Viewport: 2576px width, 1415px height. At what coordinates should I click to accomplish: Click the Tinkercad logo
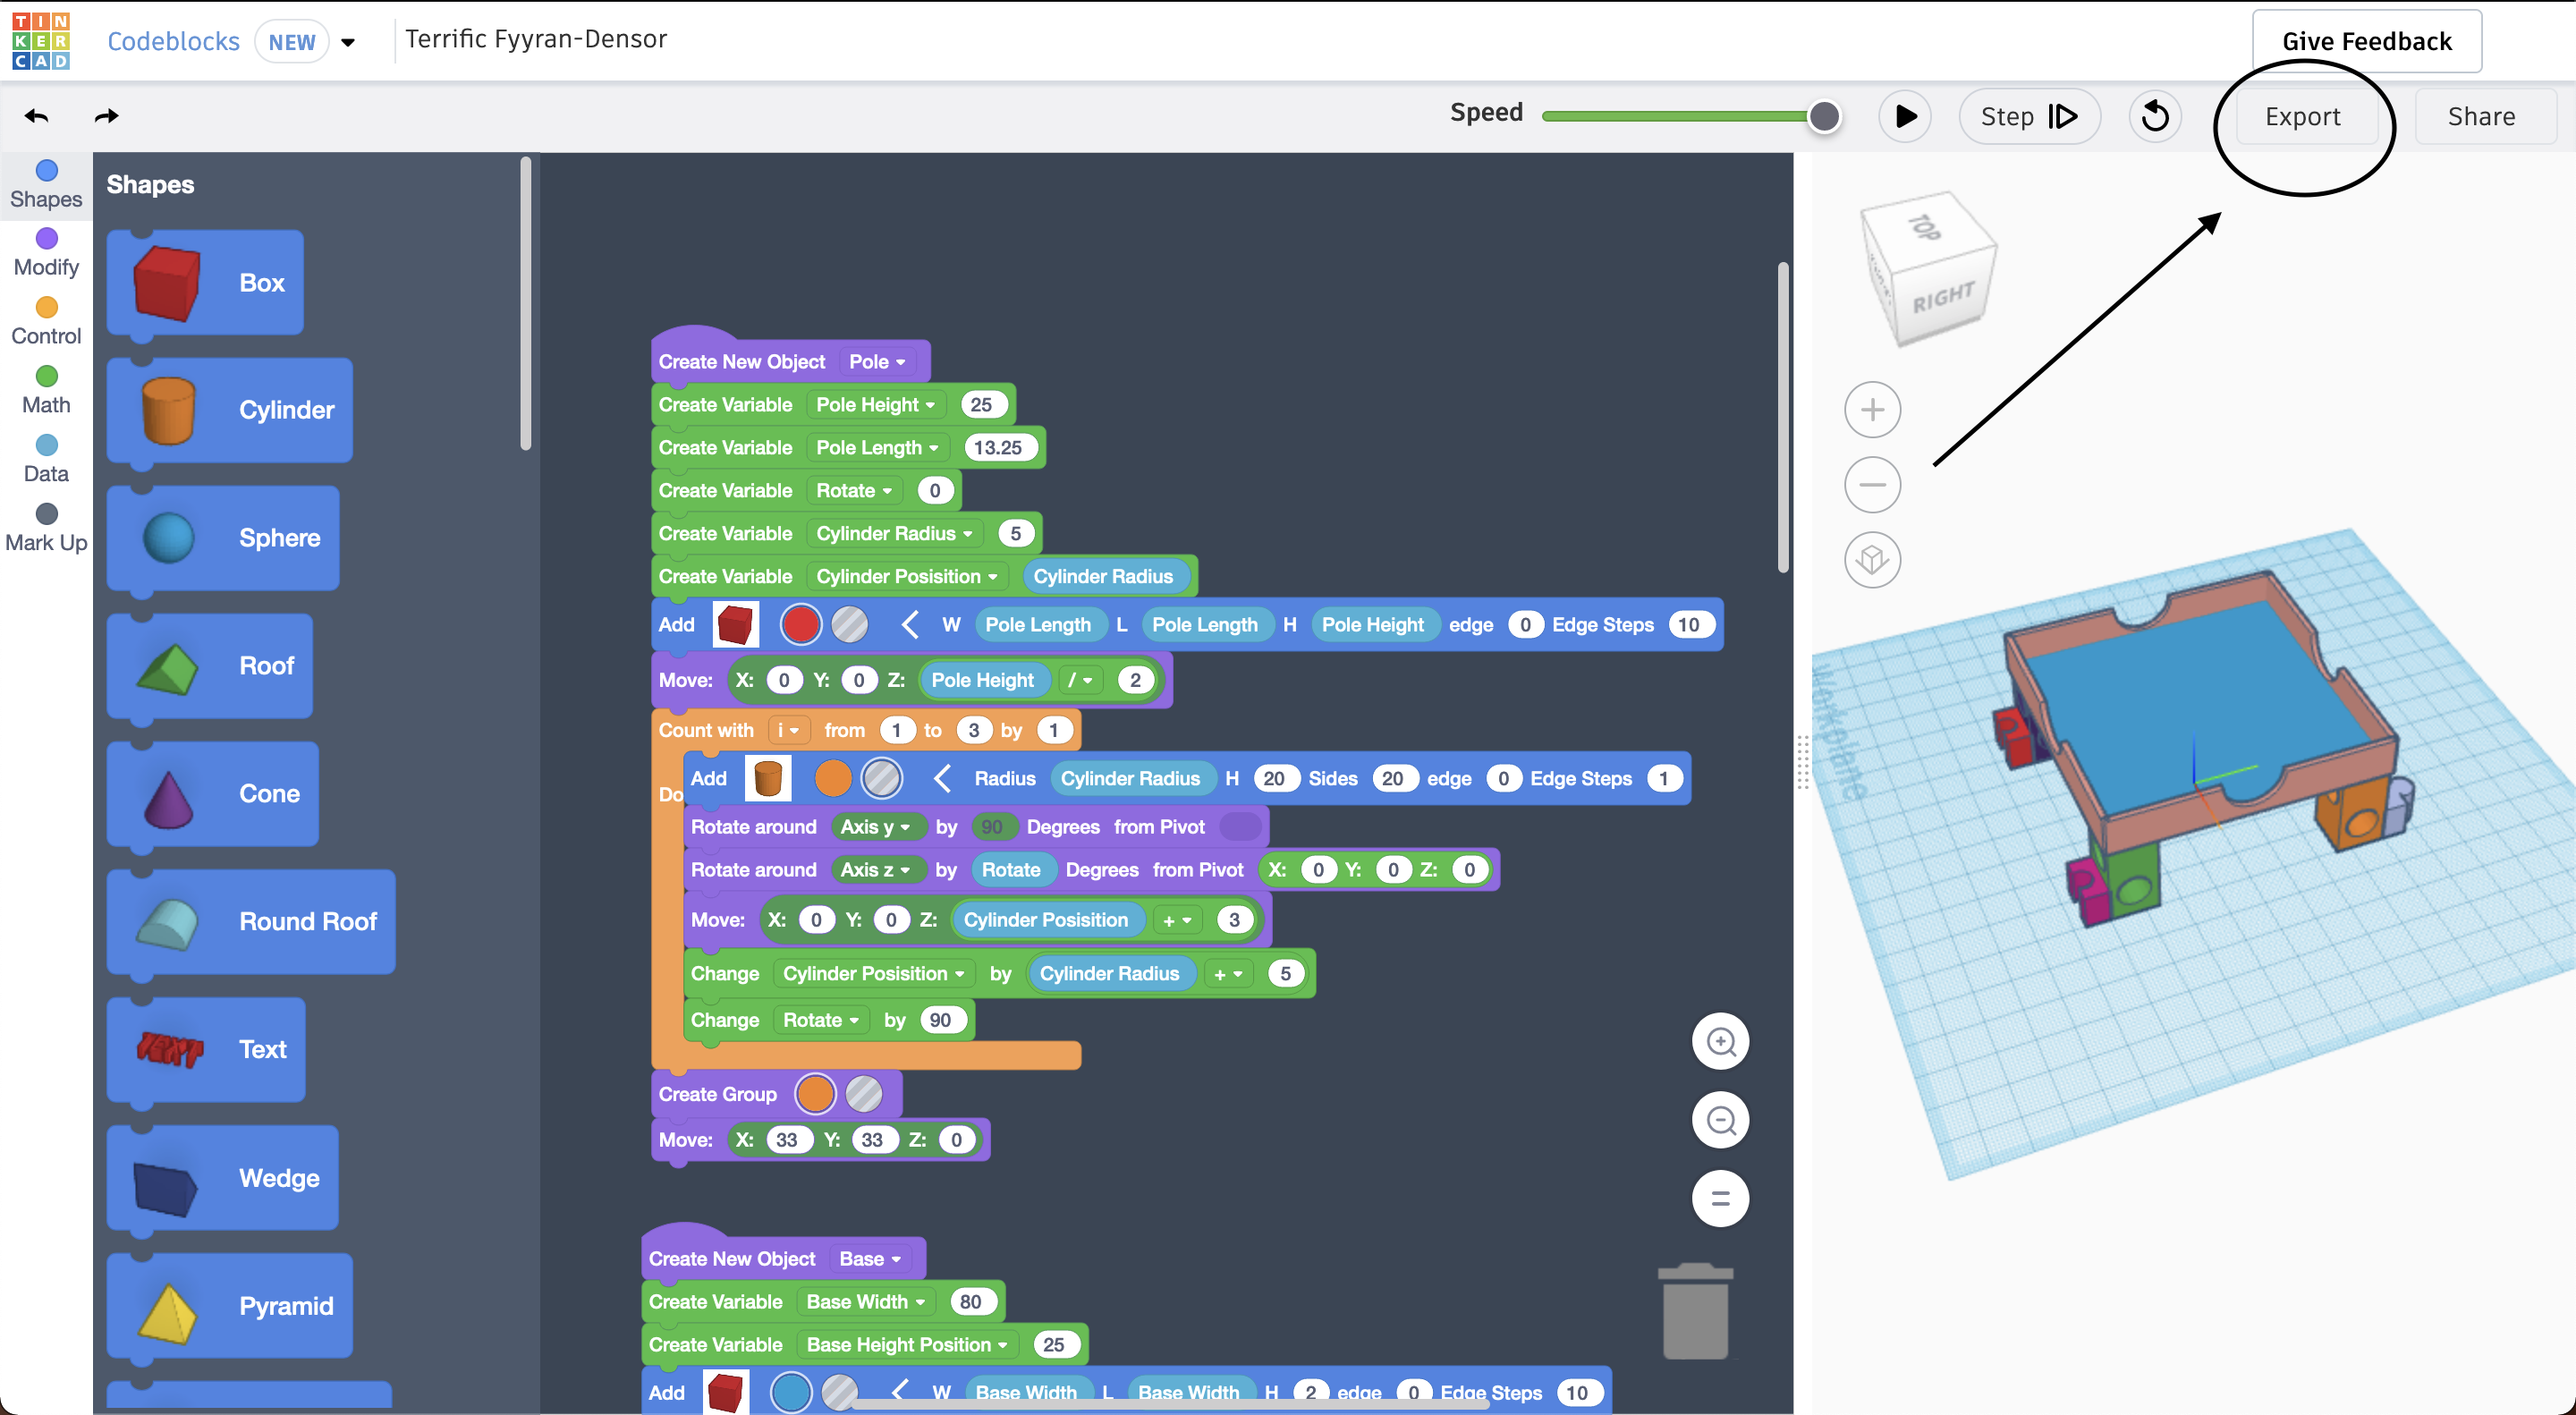point(41,41)
